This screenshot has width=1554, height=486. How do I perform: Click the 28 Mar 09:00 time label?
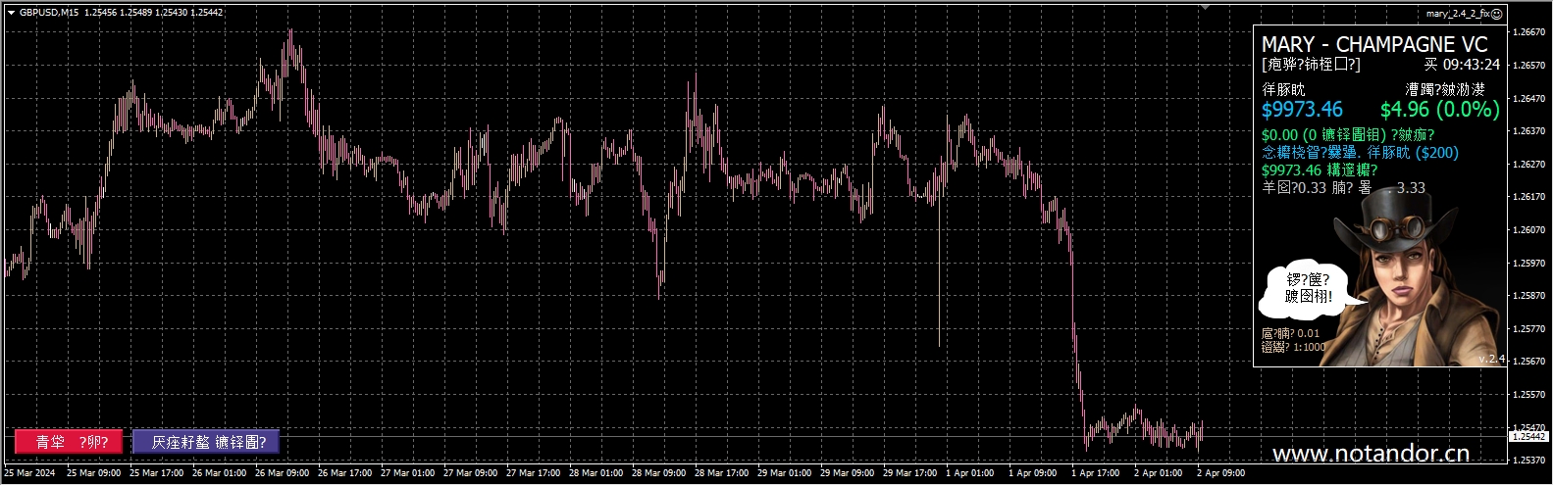click(659, 474)
